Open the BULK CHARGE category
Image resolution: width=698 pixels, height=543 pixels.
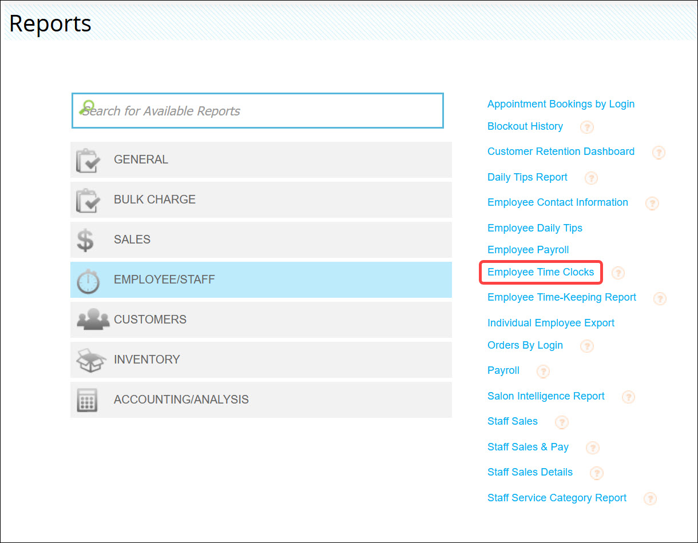click(x=261, y=200)
